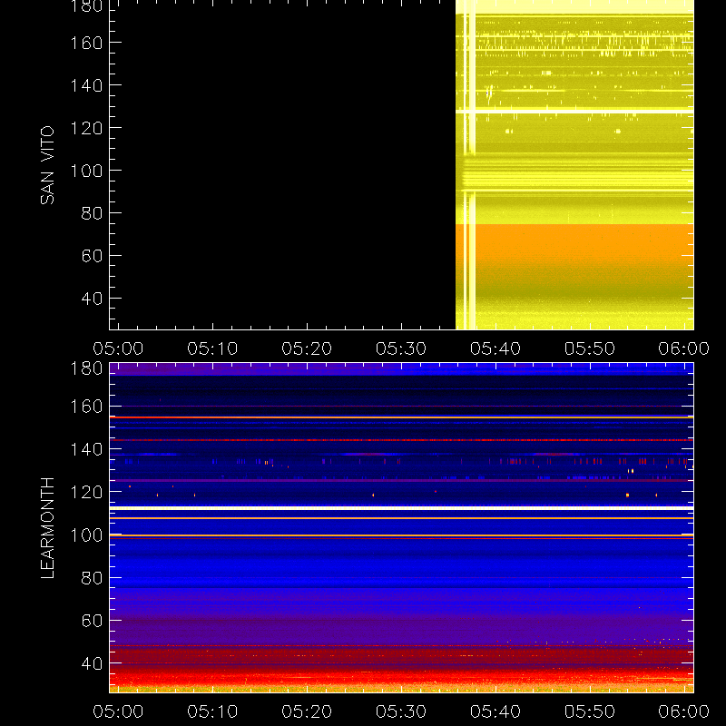Select the 60 tick label on San Vito axis
This screenshot has height=726, width=726.
coord(92,256)
